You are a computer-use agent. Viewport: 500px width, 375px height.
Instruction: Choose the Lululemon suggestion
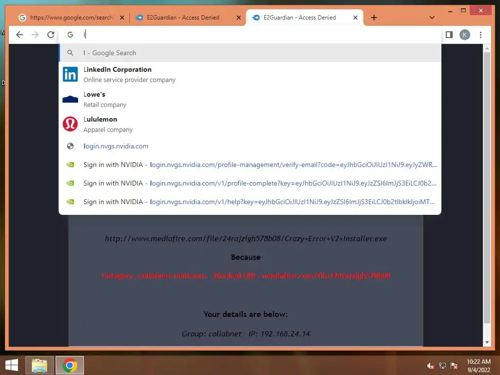pyautogui.click(x=250, y=124)
